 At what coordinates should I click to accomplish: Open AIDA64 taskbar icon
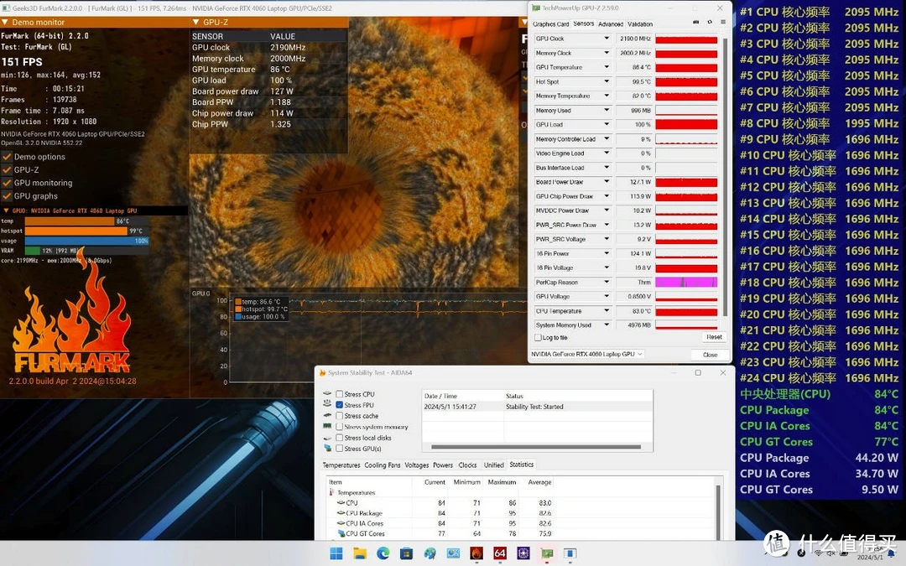(x=500, y=553)
